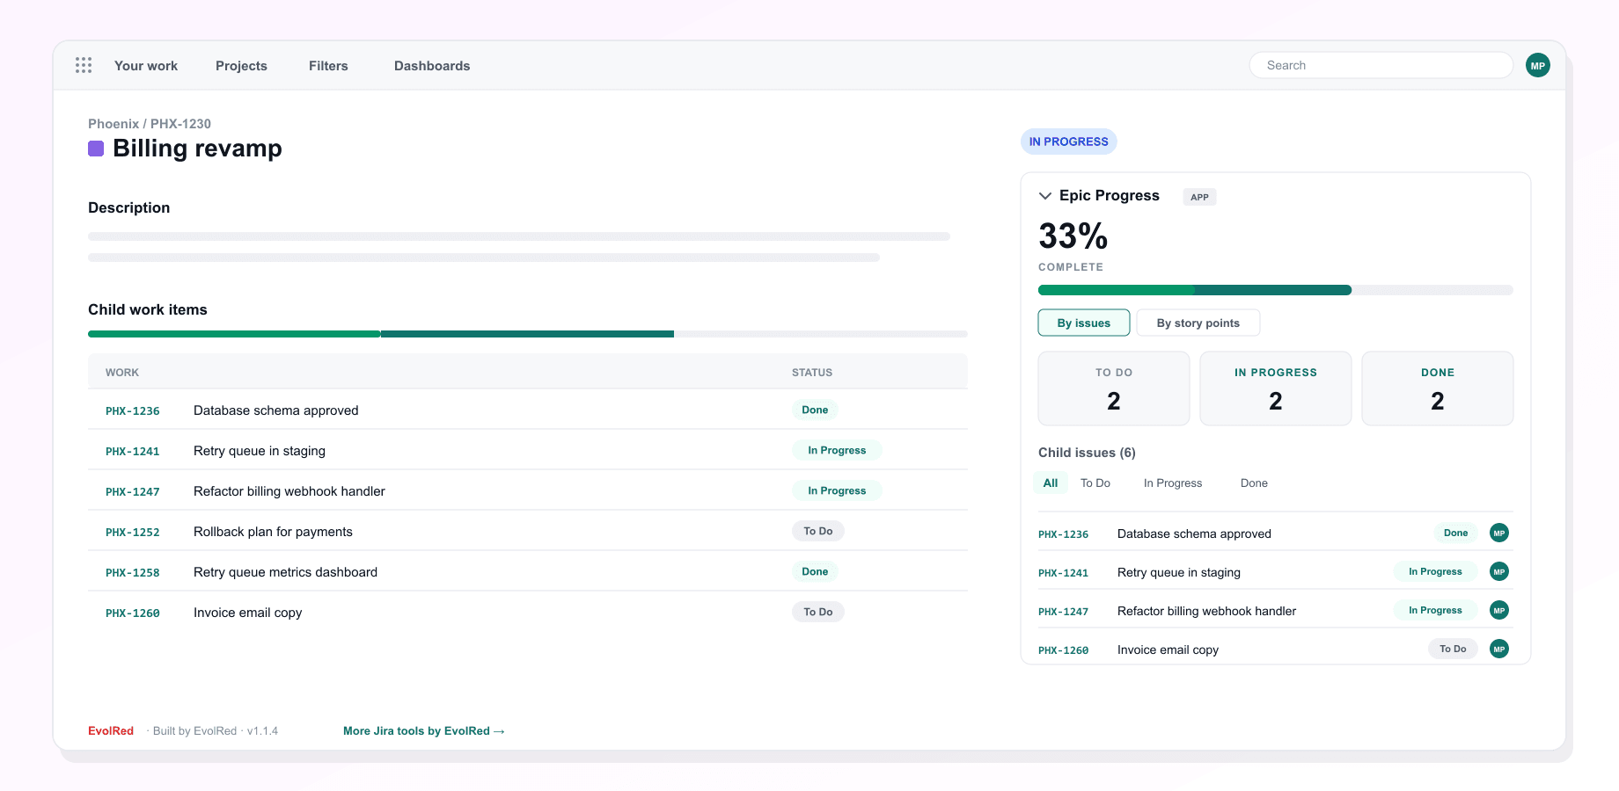This screenshot has height=791, width=1619.
Task: Click the Child work items progress bar
Action: click(x=528, y=334)
